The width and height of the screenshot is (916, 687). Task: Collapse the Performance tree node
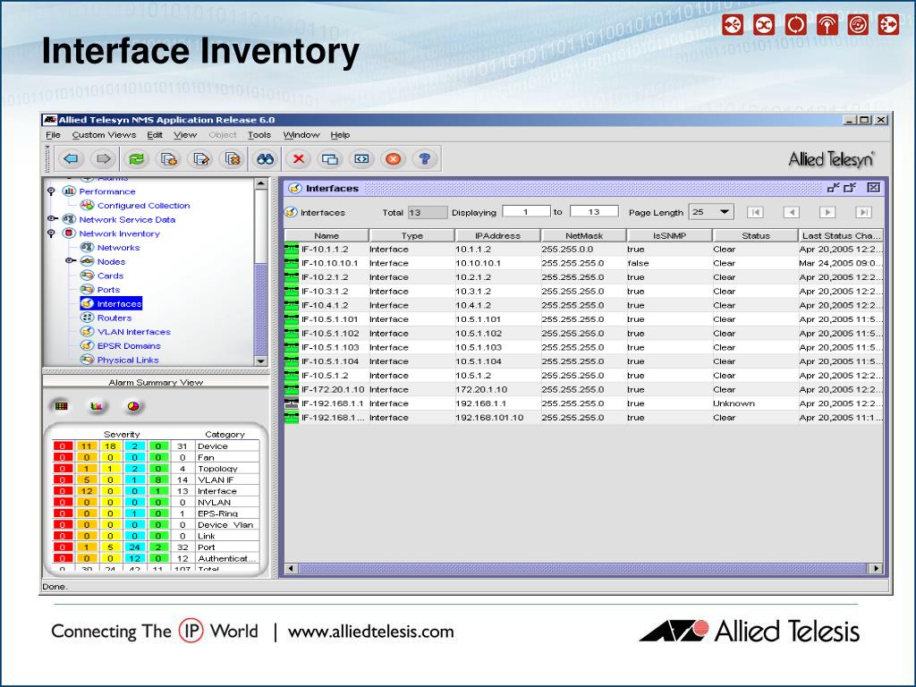51,191
